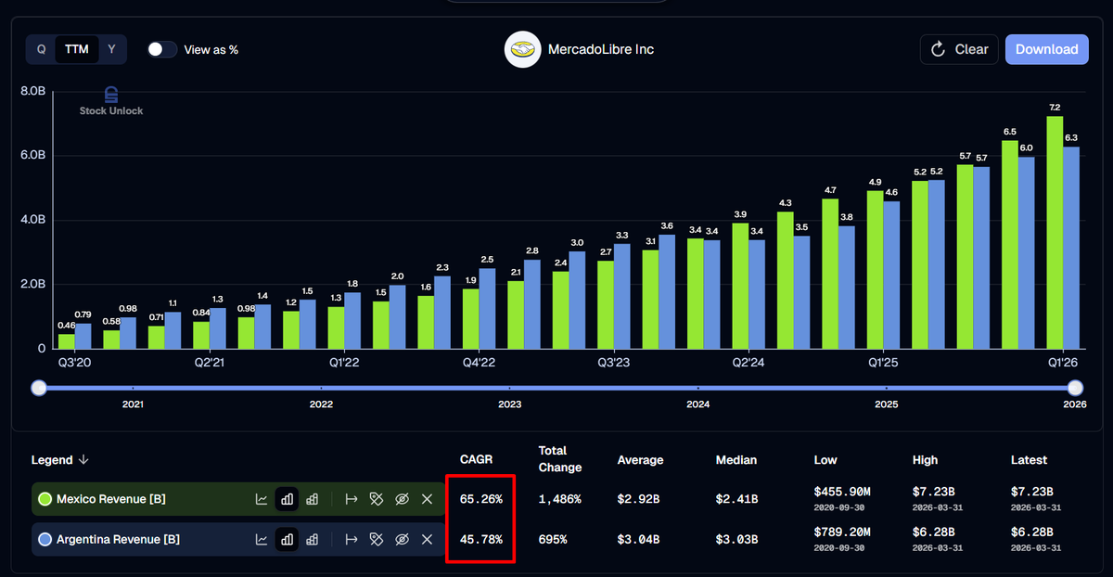Click the Average column header

pos(641,460)
